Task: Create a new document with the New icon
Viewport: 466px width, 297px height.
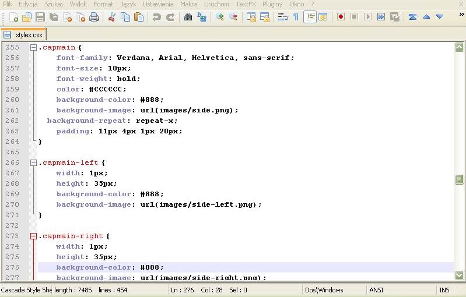Action: click(x=13, y=17)
